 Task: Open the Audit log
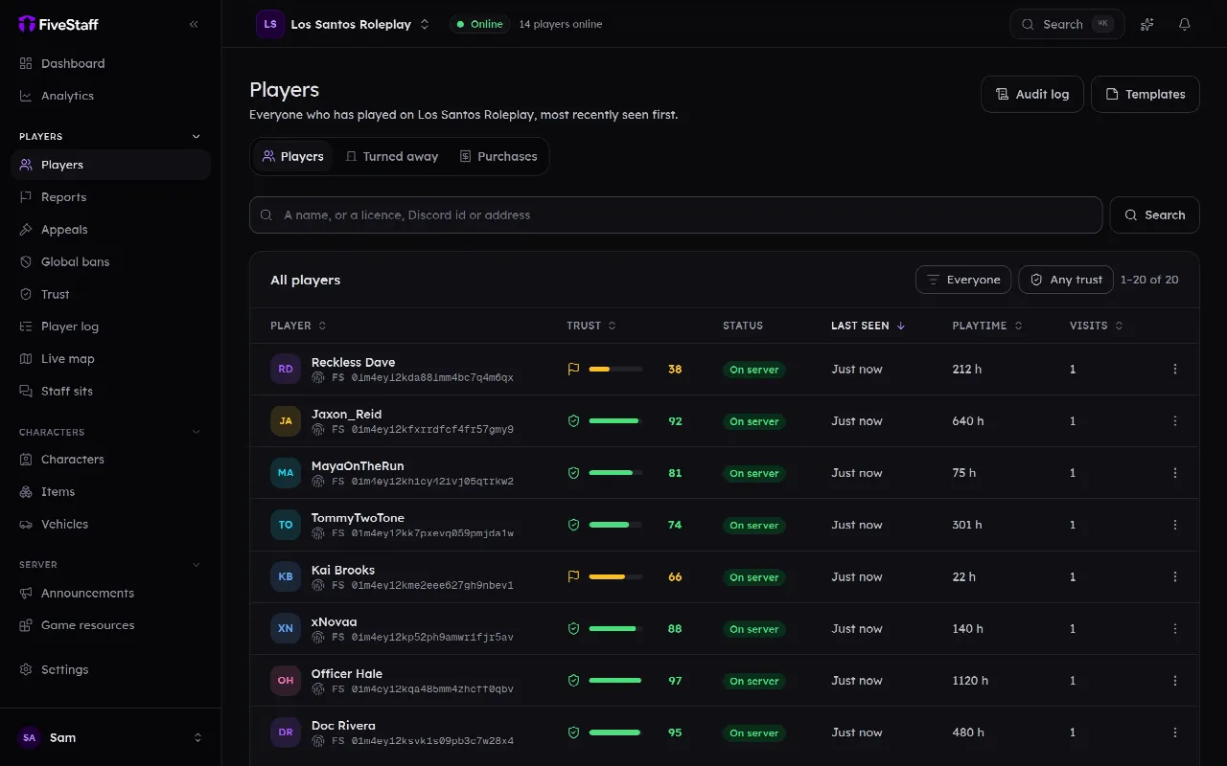(x=1032, y=94)
